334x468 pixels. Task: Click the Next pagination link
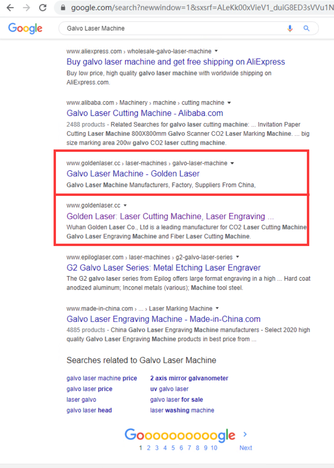245,448
